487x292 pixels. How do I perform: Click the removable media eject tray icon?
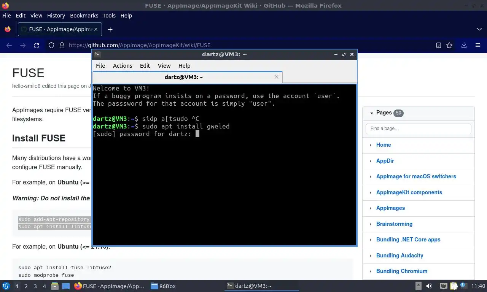[419, 286]
